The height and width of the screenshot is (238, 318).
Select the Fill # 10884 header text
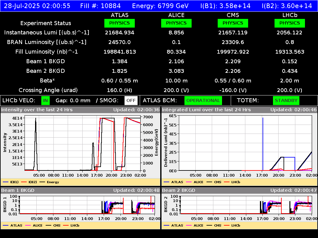(x=100, y=6)
